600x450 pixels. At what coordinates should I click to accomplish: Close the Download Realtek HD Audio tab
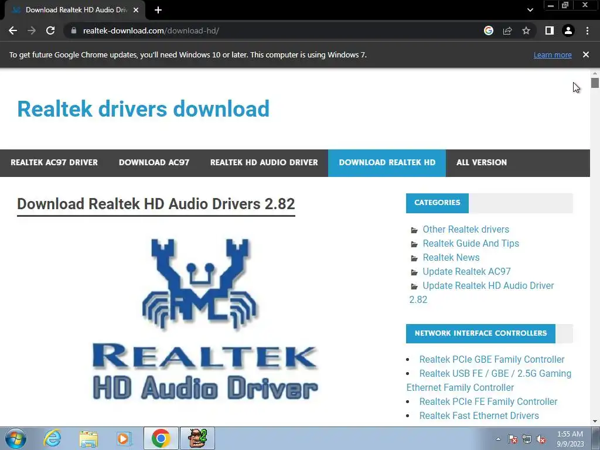click(x=136, y=10)
